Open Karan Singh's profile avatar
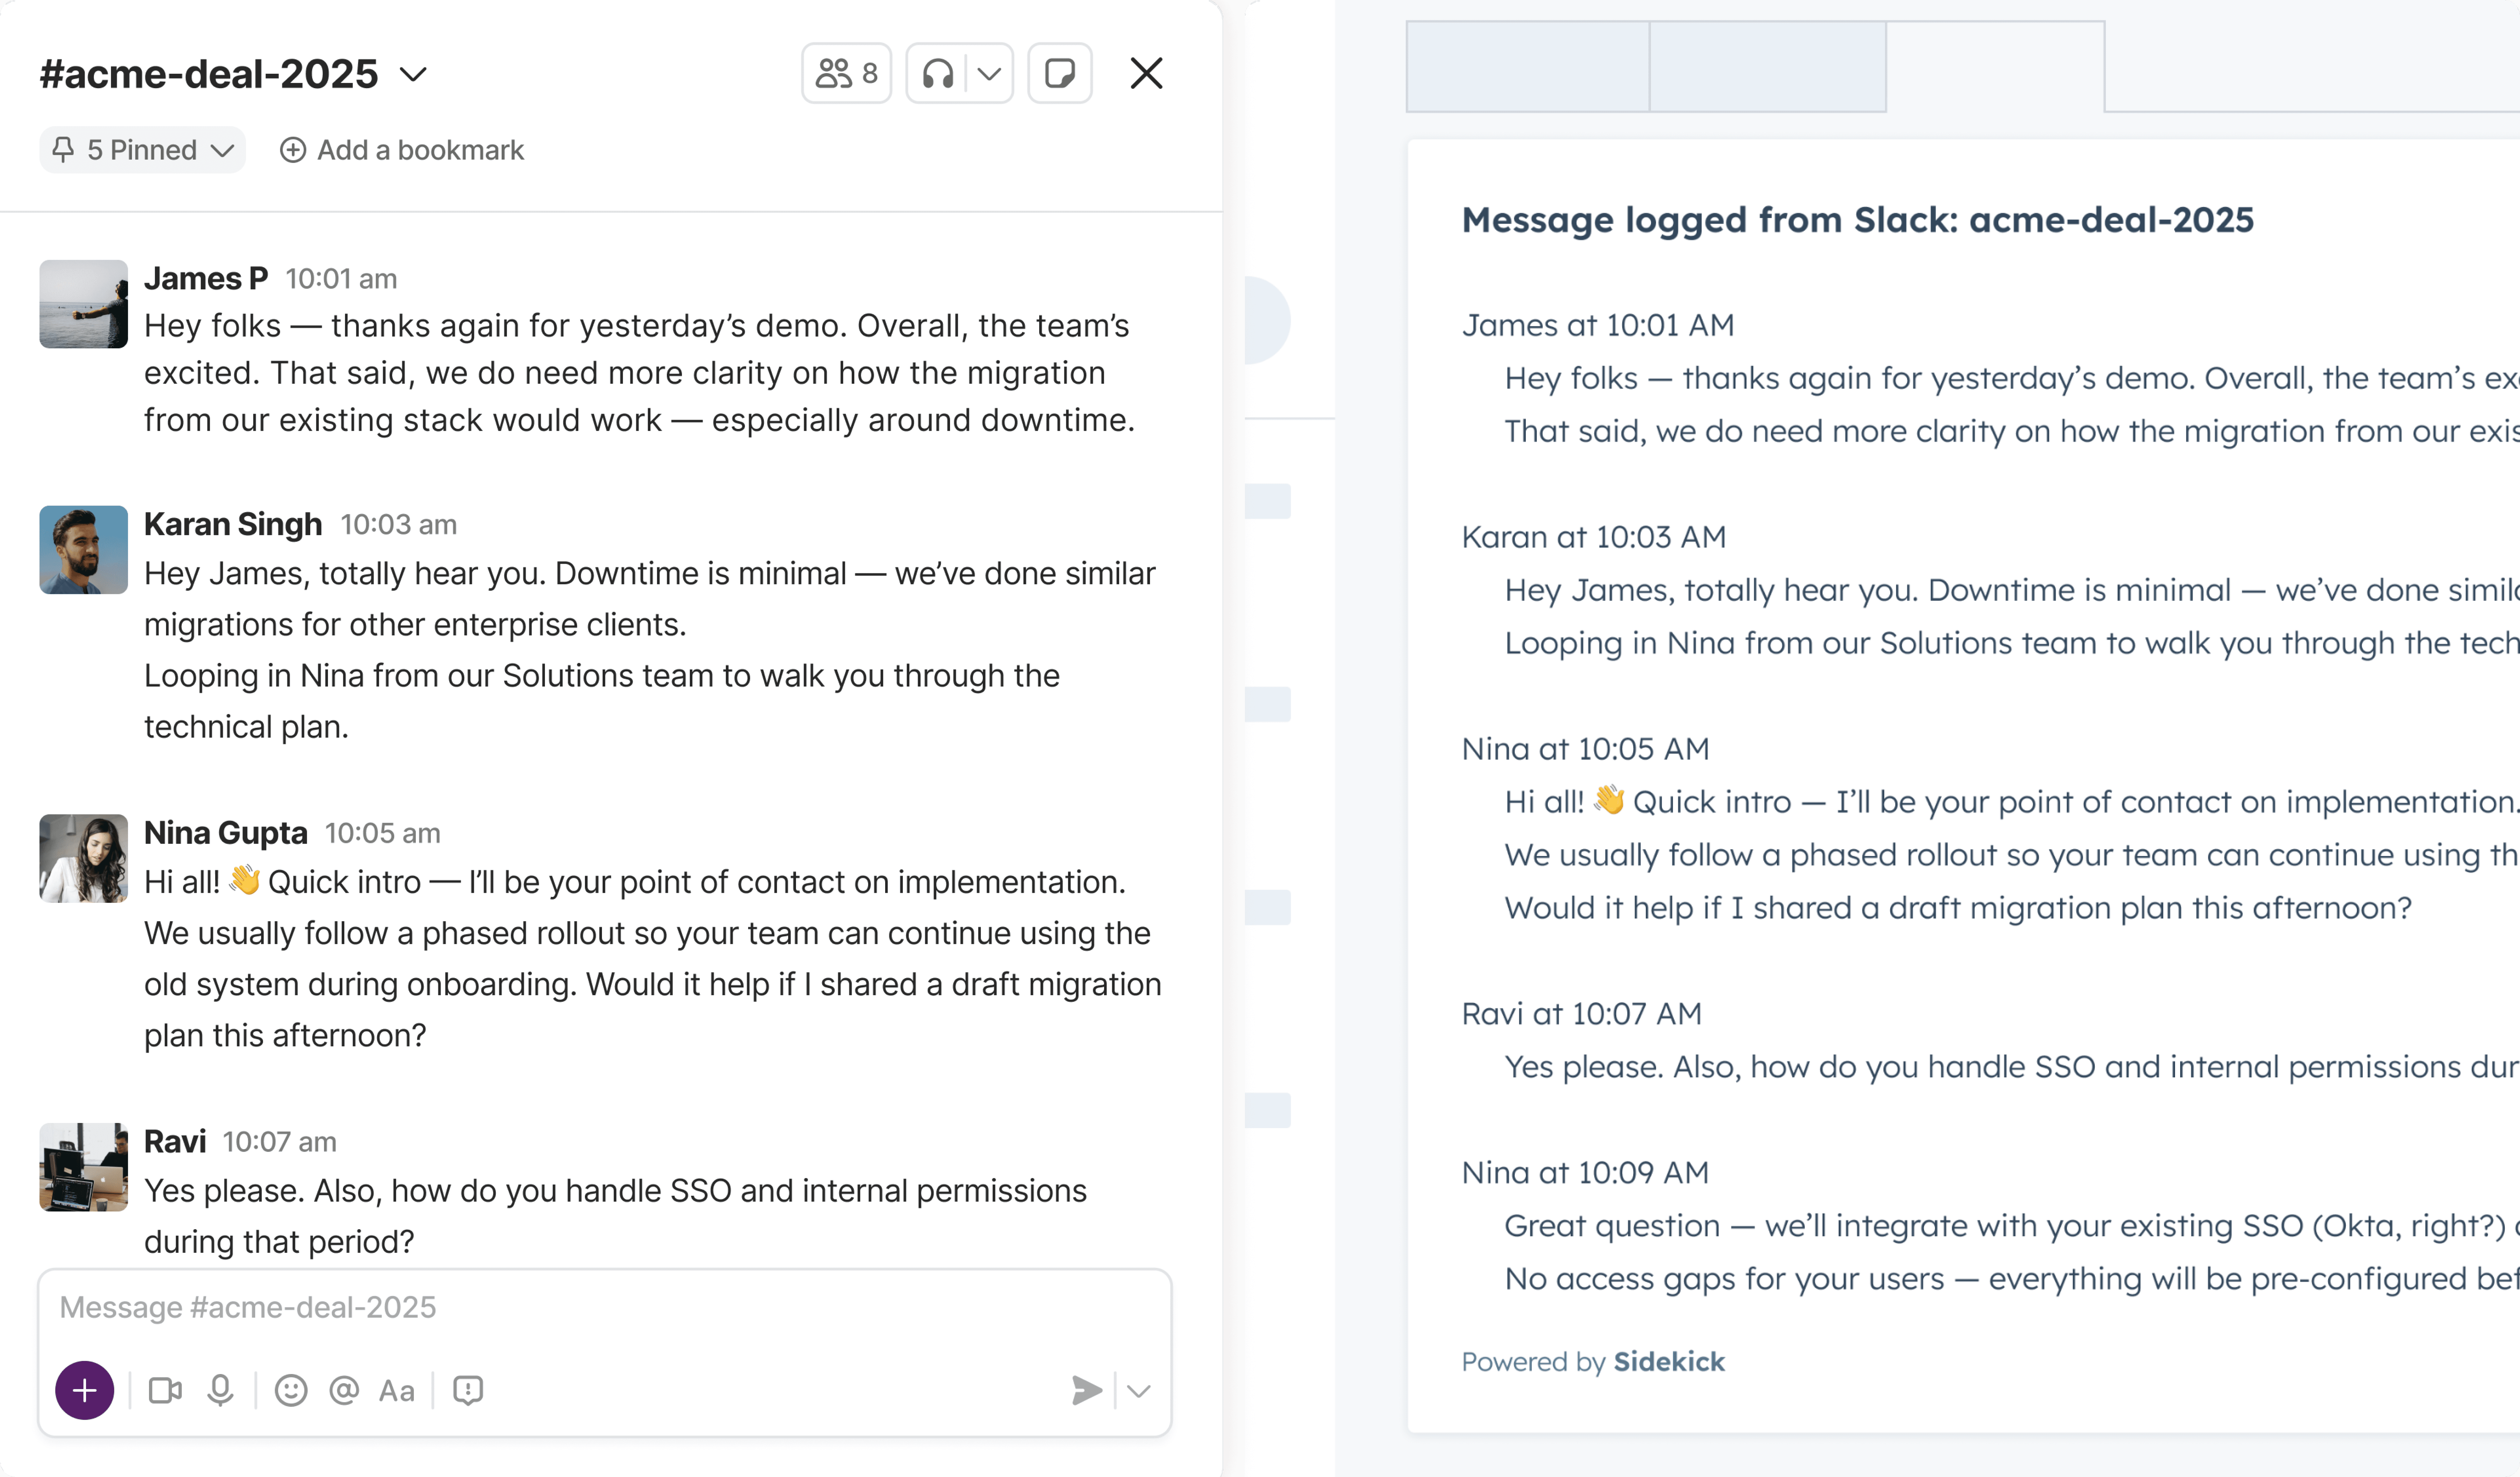Image resolution: width=2520 pixels, height=1477 pixels. 84,550
